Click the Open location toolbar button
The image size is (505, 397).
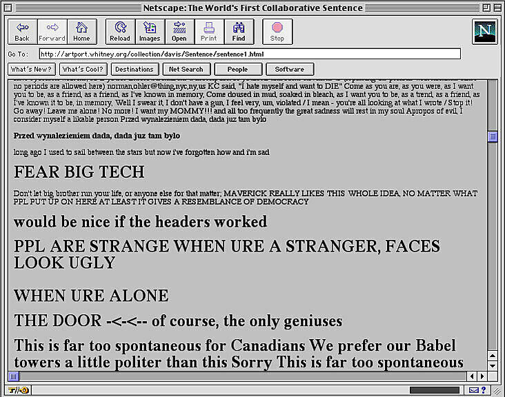click(x=179, y=31)
